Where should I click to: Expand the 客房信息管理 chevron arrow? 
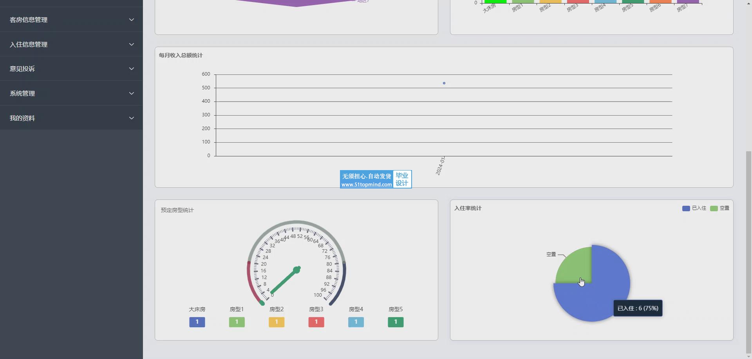(x=132, y=20)
